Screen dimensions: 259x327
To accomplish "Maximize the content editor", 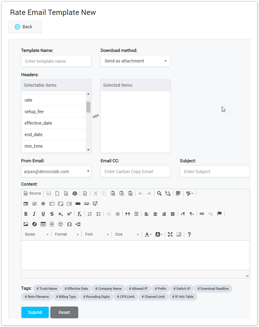I will [170, 234].
